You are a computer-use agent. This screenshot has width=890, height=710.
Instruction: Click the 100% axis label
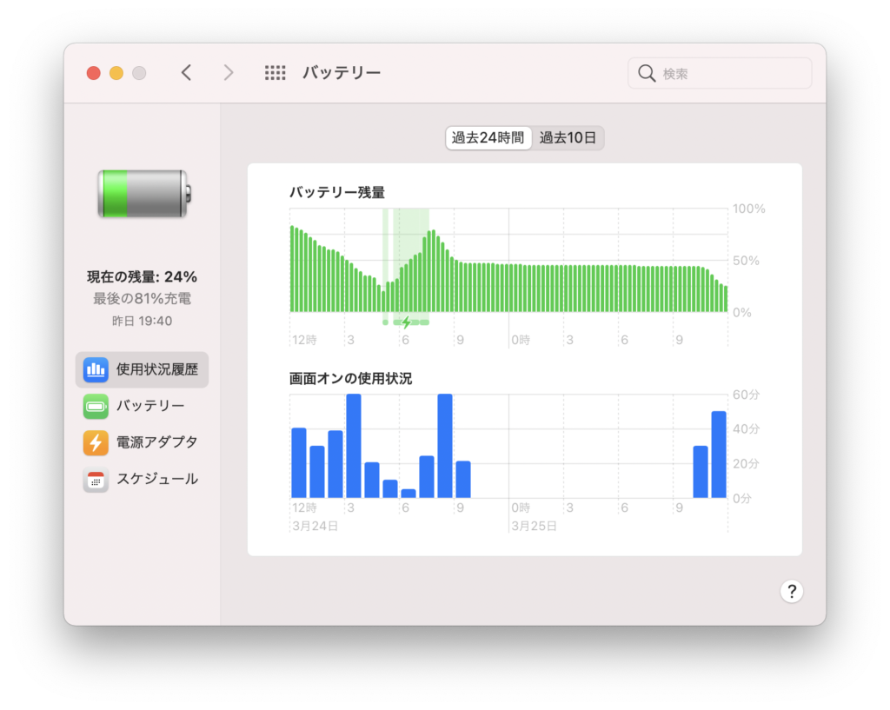(748, 209)
